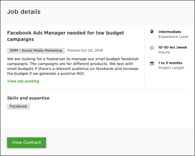Viewport: 195px width, 156px height.
Task: Click the Experience Level head icon
Action: (x=152, y=32)
